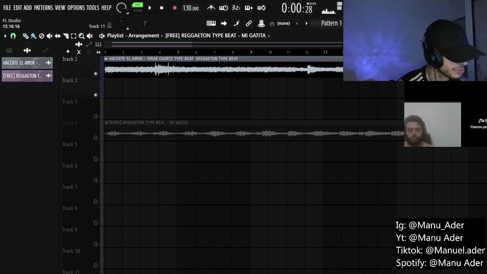
Task: Show audio clips in the picker panel
Action: coord(27,50)
